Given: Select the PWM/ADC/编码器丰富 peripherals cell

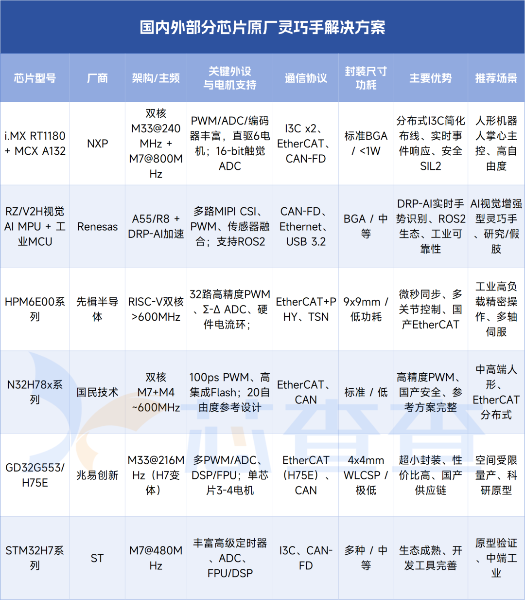Looking at the screenshot, I should [x=230, y=144].
